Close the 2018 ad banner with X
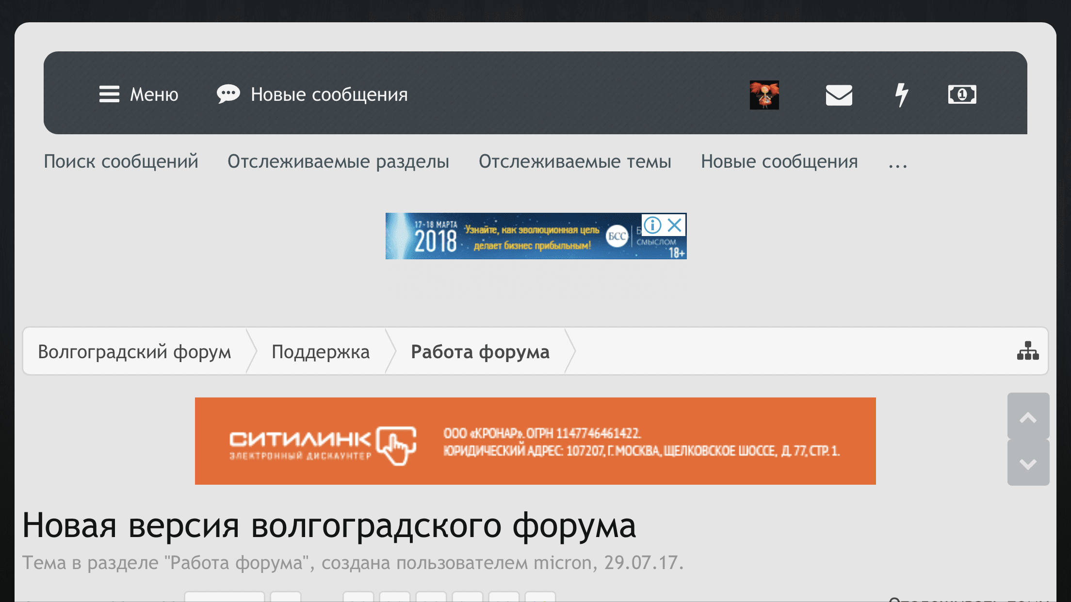The image size is (1071, 602). 675,225
